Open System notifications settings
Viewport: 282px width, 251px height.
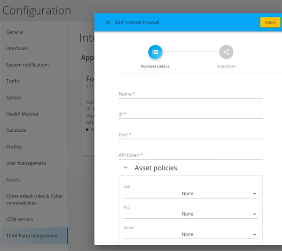(x=28, y=65)
